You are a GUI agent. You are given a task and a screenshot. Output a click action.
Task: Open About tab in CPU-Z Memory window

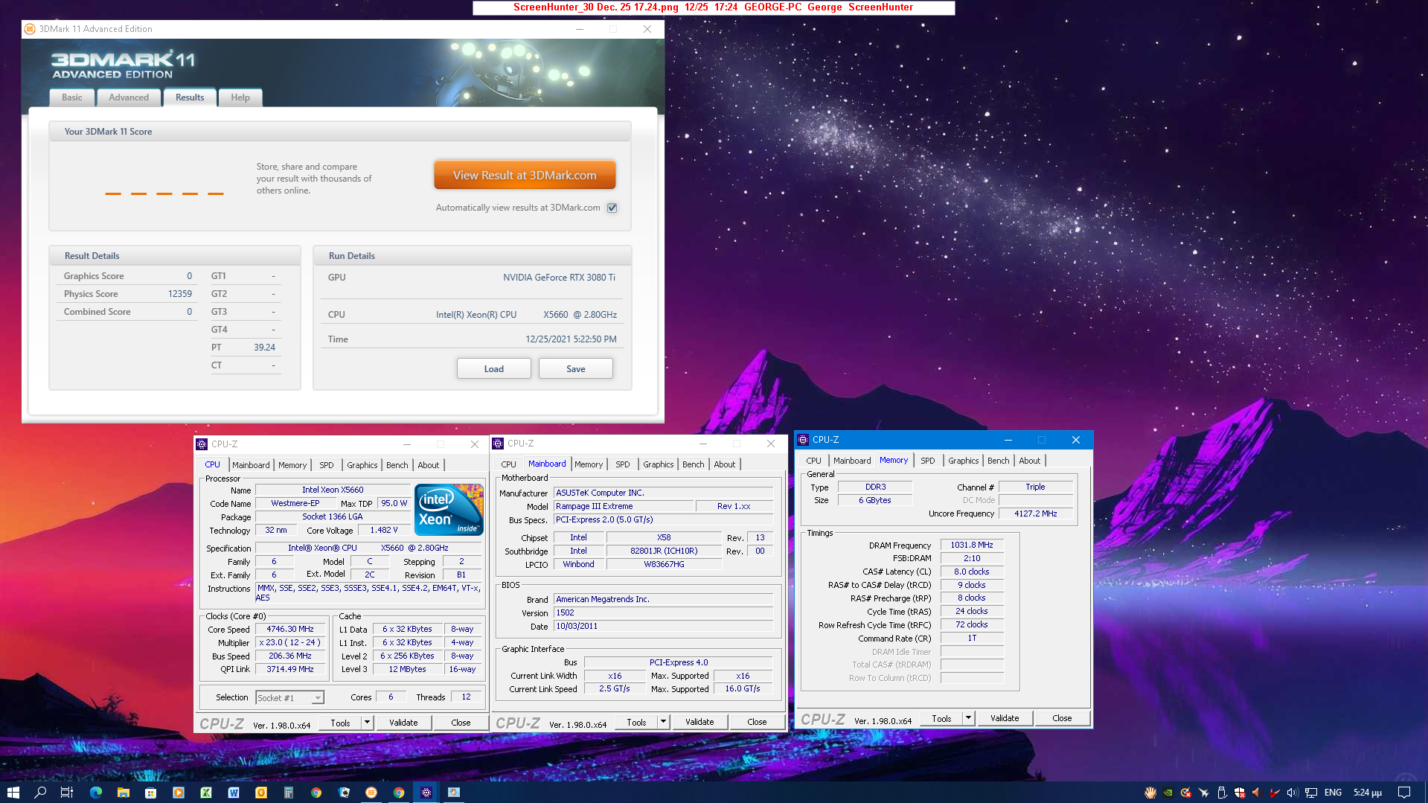[1030, 461]
